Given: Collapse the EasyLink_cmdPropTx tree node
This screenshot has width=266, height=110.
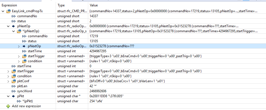Looking at the screenshot, I should (3, 11).
